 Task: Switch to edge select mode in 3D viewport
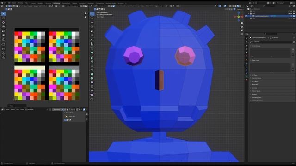click(x=111, y=6)
